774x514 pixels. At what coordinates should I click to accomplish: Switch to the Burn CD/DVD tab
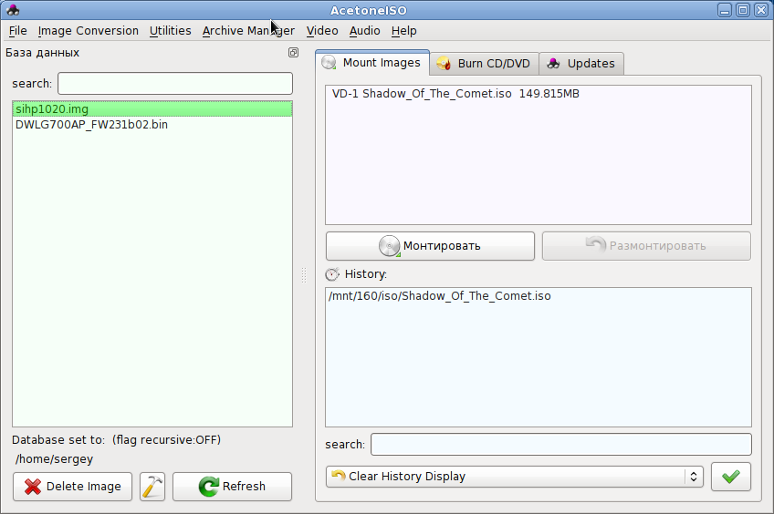[x=485, y=64]
